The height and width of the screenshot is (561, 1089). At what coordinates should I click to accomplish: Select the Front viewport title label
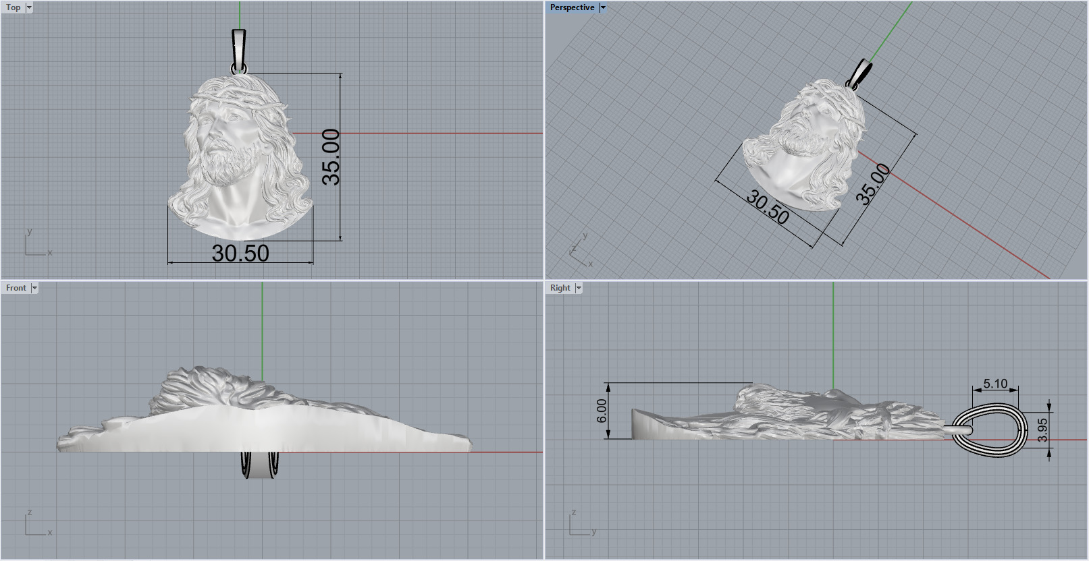point(16,288)
